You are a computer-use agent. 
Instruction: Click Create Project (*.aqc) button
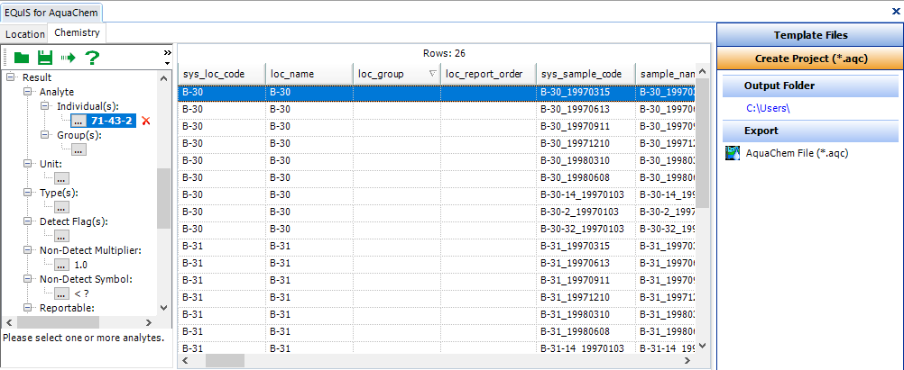(810, 59)
